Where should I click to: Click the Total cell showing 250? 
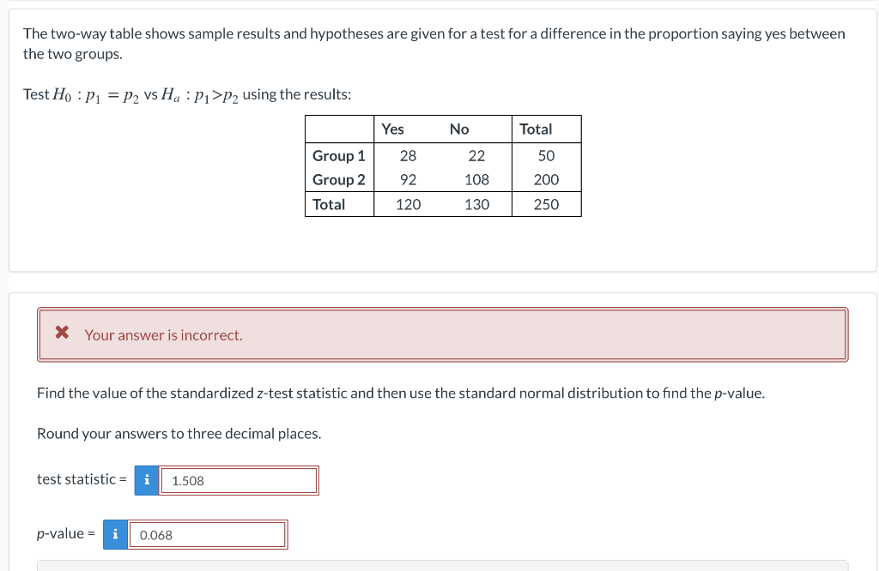click(x=547, y=204)
